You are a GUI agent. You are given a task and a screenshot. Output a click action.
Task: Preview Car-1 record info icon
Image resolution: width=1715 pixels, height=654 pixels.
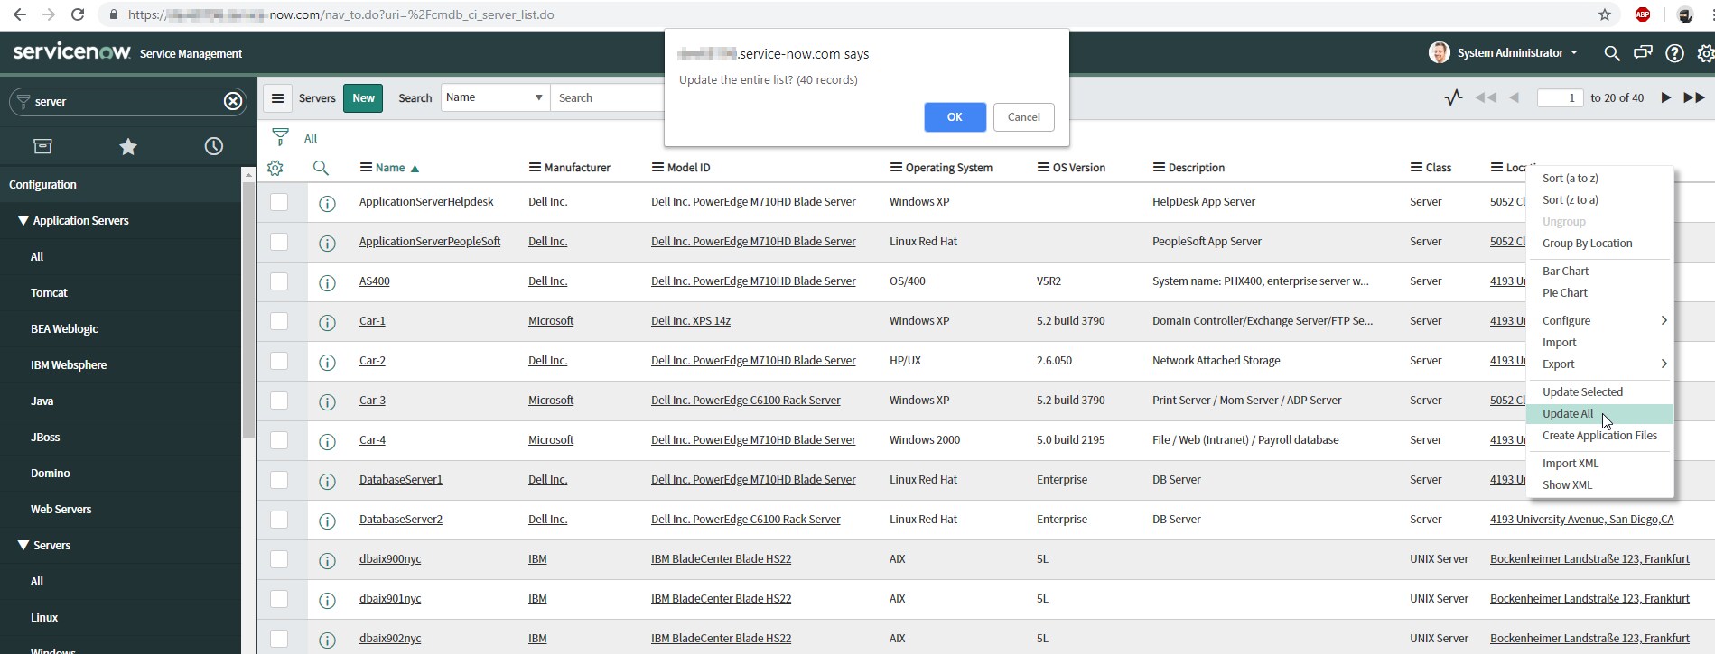[x=327, y=322]
